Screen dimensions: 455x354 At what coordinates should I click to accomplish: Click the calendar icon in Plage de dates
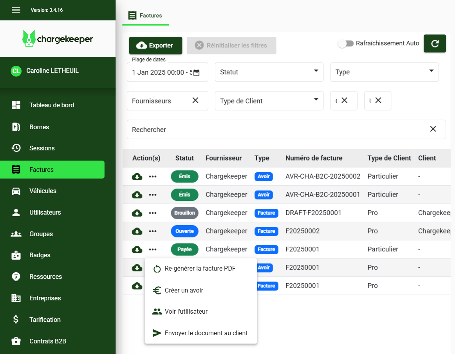(197, 72)
